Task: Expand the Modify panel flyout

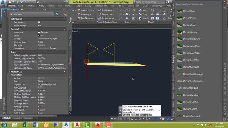Action: (152, 22)
